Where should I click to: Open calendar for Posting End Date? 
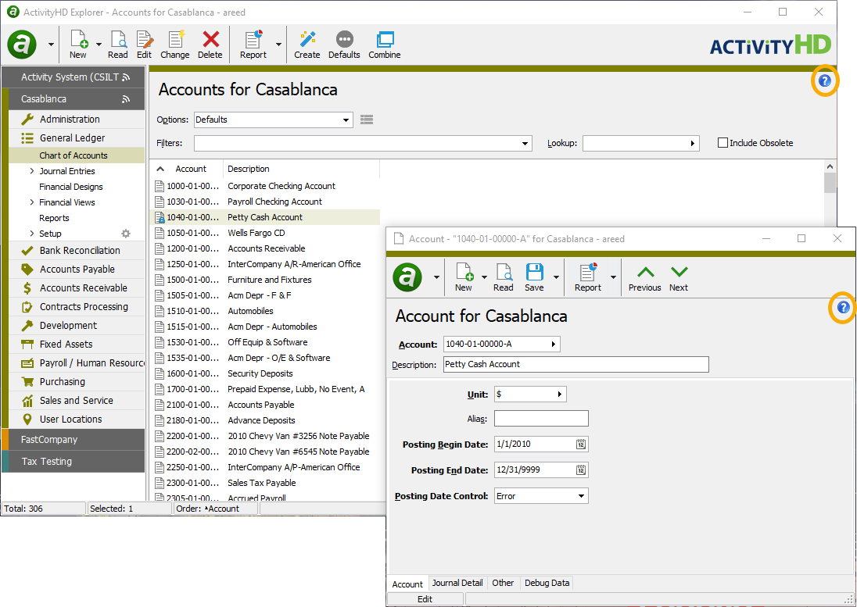(581, 470)
